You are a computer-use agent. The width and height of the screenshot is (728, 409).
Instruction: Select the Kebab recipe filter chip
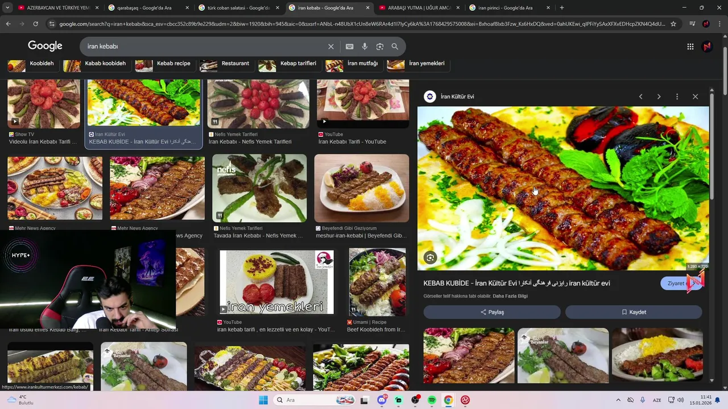(164, 64)
